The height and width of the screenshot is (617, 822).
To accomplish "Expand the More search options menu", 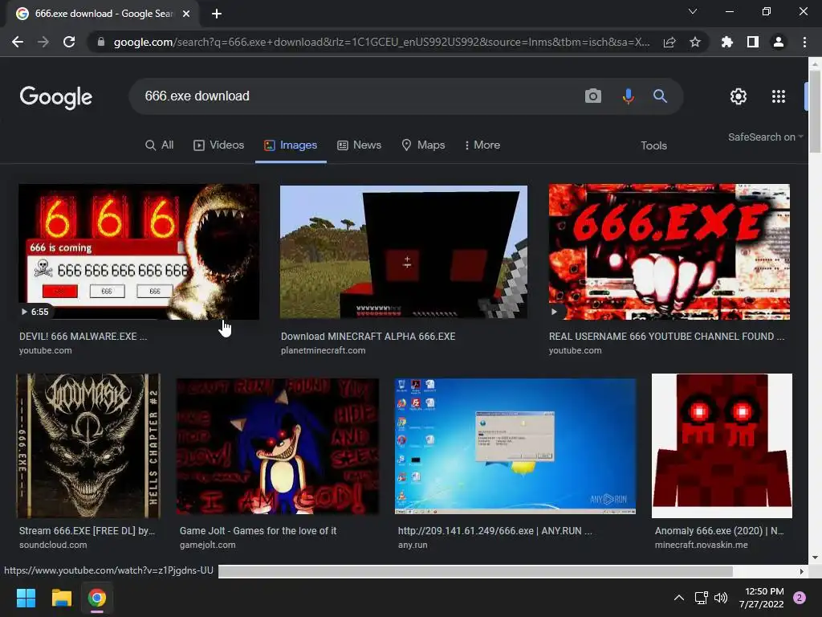I will 482,145.
